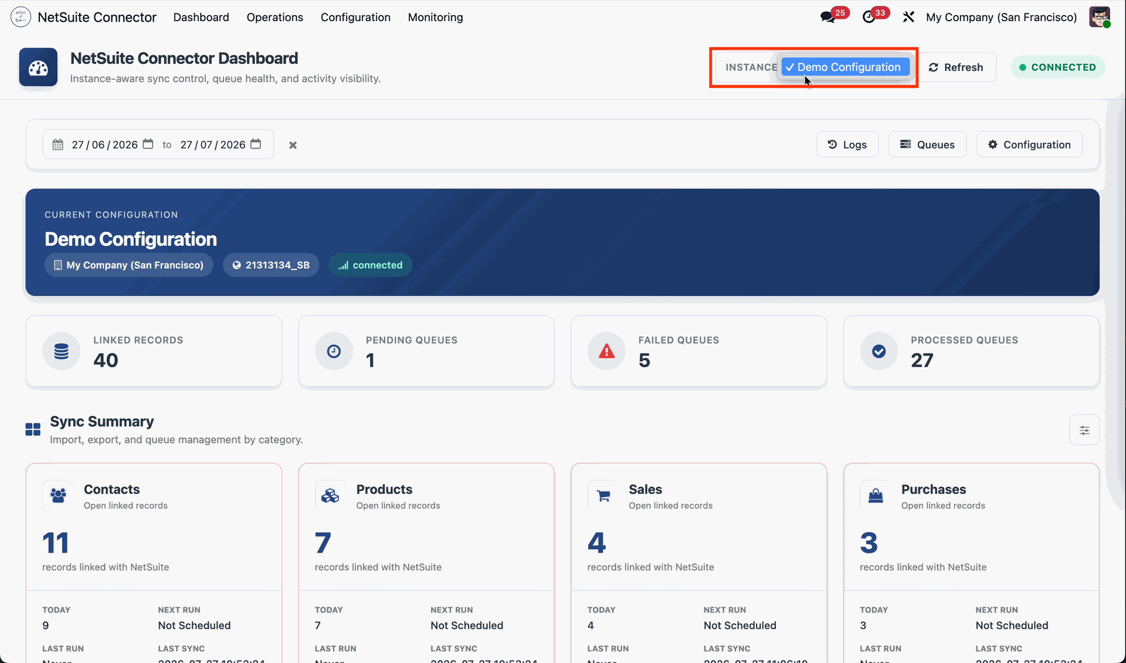The width and height of the screenshot is (1126, 663).
Task: Open linked records for Purchases
Action: coord(943,505)
